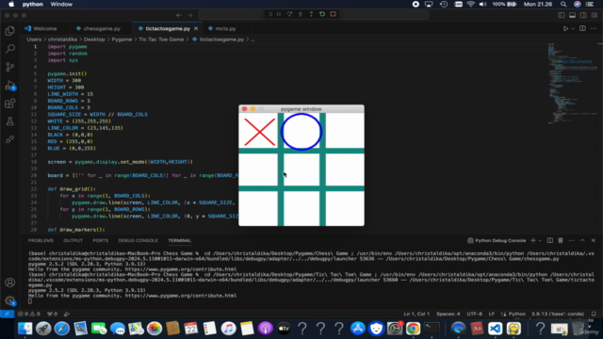Restart the debug session

click(x=322, y=14)
